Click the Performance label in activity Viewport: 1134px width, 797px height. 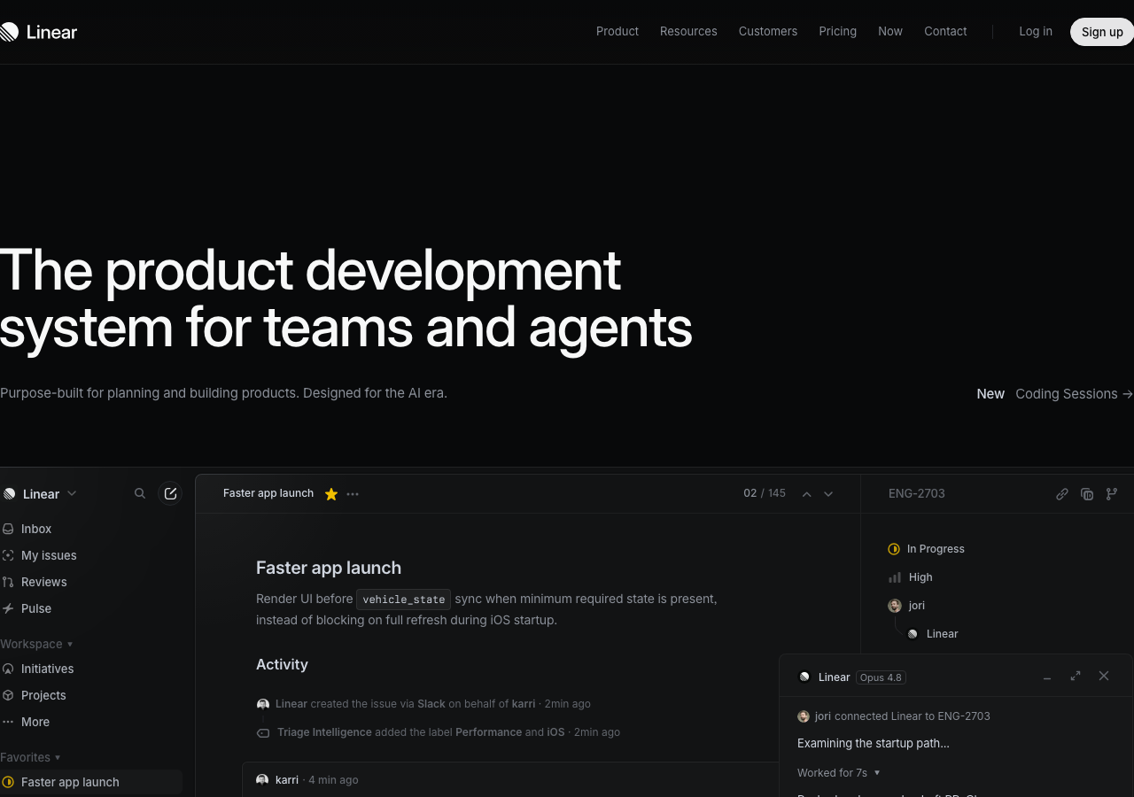click(488, 732)
